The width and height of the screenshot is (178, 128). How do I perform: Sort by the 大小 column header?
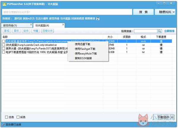point(110,37)
